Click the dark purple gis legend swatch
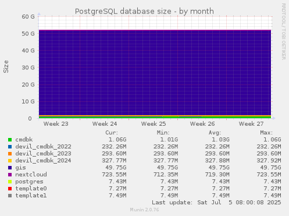This screenshot has height=216, width=289. click(x=10, y=168)
